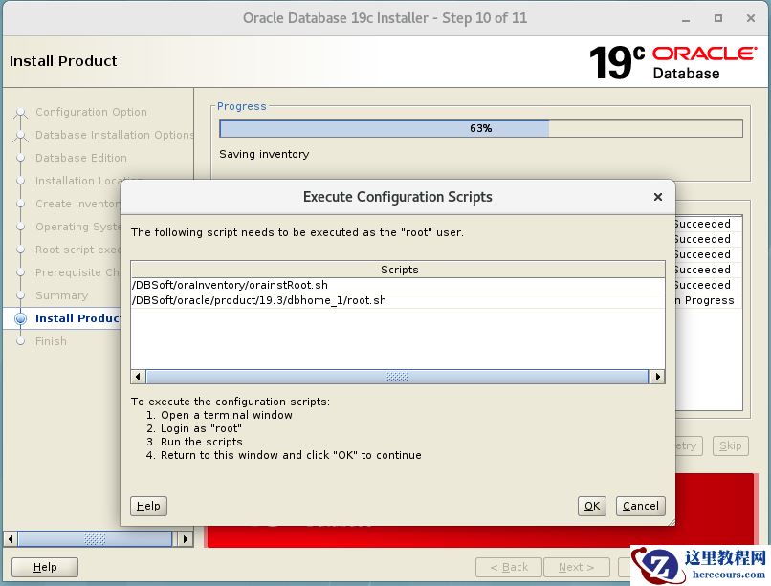Click the Install Product step bullet icon
Screen dimensions: 771x586
[21, 318]
